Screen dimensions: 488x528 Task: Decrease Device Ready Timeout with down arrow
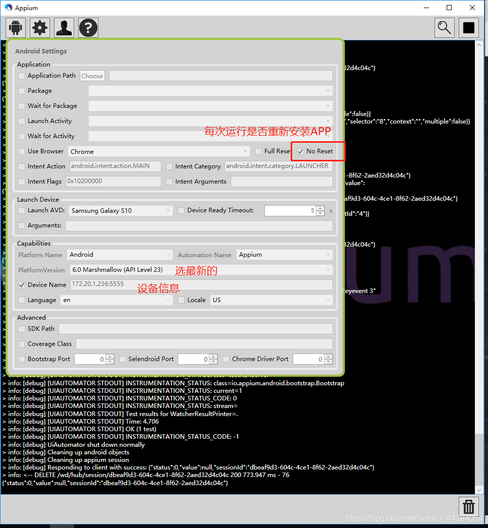tap(320, 213)
